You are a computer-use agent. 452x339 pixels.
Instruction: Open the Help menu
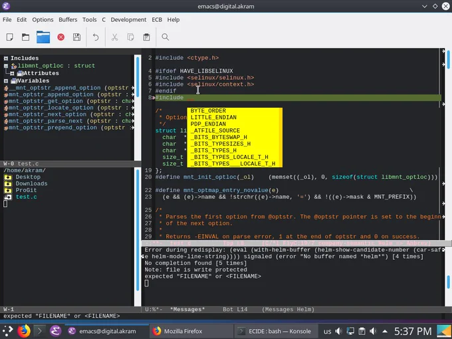[173, 19]
